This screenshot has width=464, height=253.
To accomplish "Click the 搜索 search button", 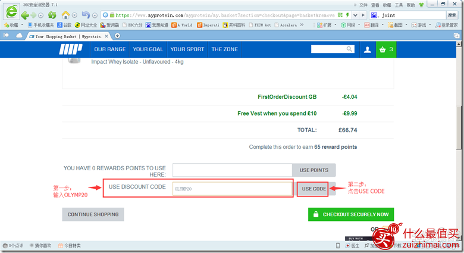I will pyautogui.click(x=452, y=15).
